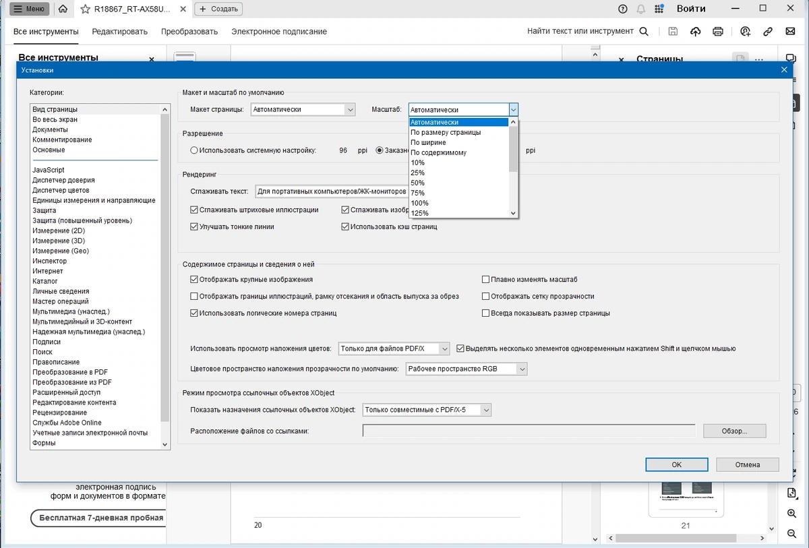Switch to Преобразовать tab
The height and width of the screenshot is (548, 809).
[189, 32]
